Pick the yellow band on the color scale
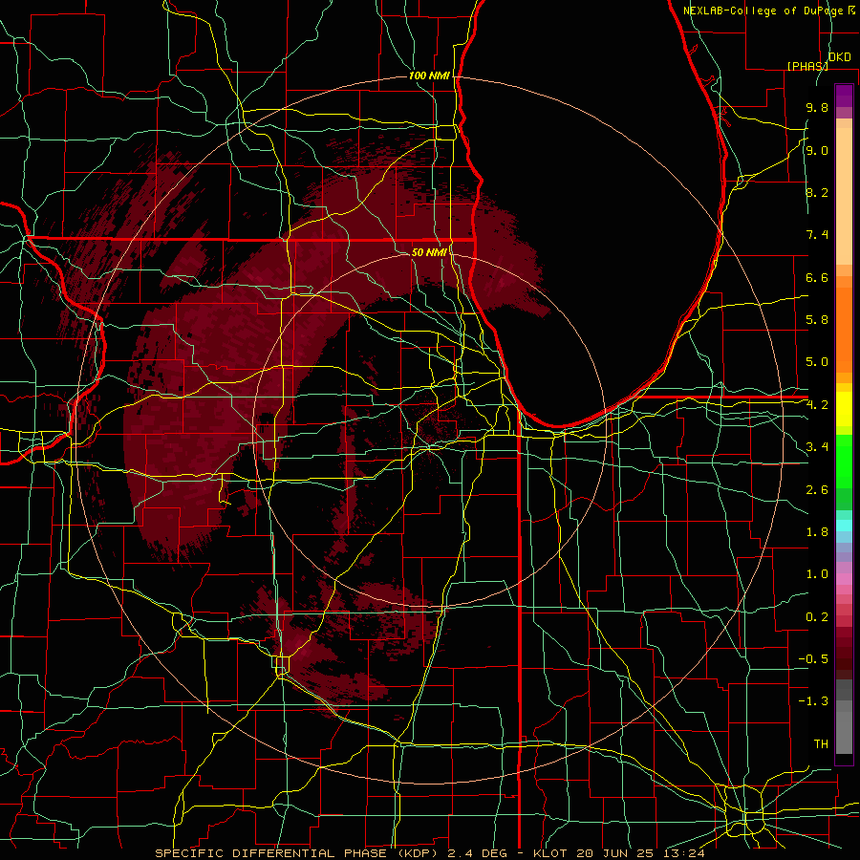The height and width of the screenshot is (860, 860). coord(844,408)
